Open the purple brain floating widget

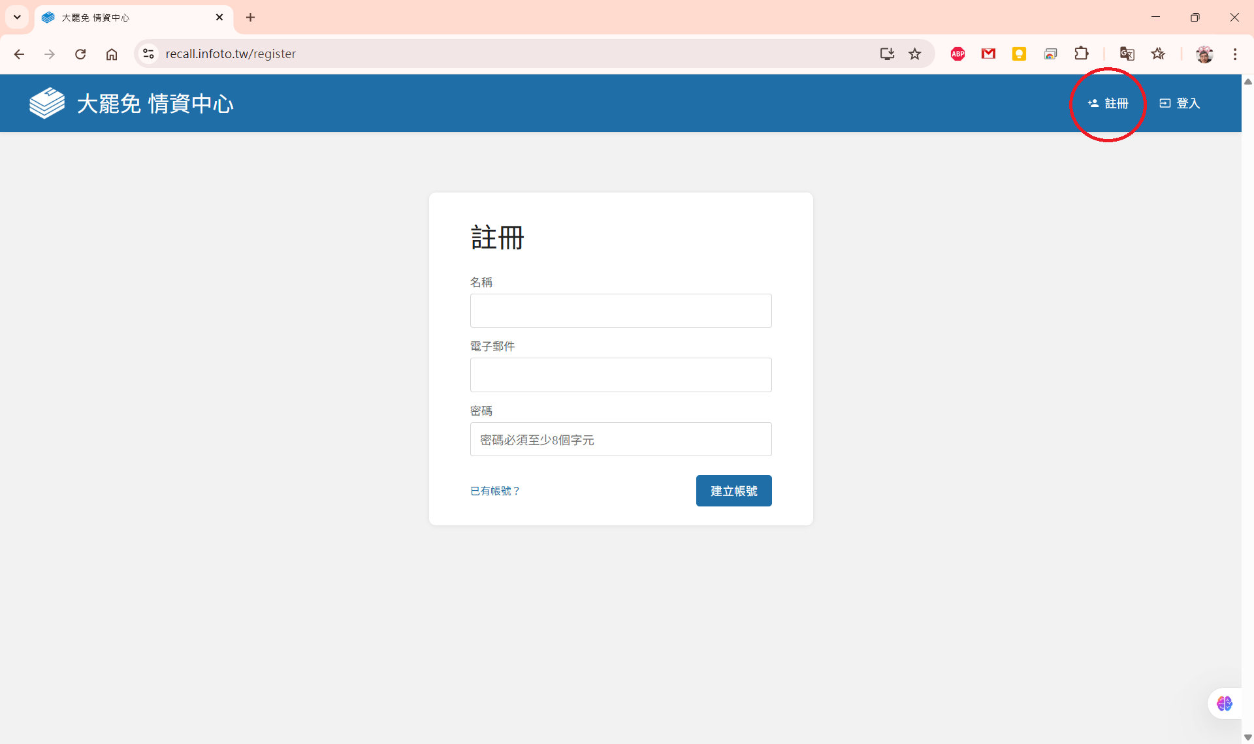click(x=1224, y=704)
